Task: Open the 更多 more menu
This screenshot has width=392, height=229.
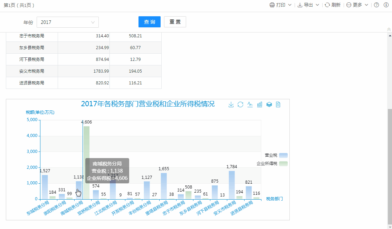Action: [x=357, y=5]
